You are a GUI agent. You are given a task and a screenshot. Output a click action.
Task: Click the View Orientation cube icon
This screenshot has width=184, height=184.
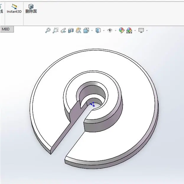coord(86,30)
